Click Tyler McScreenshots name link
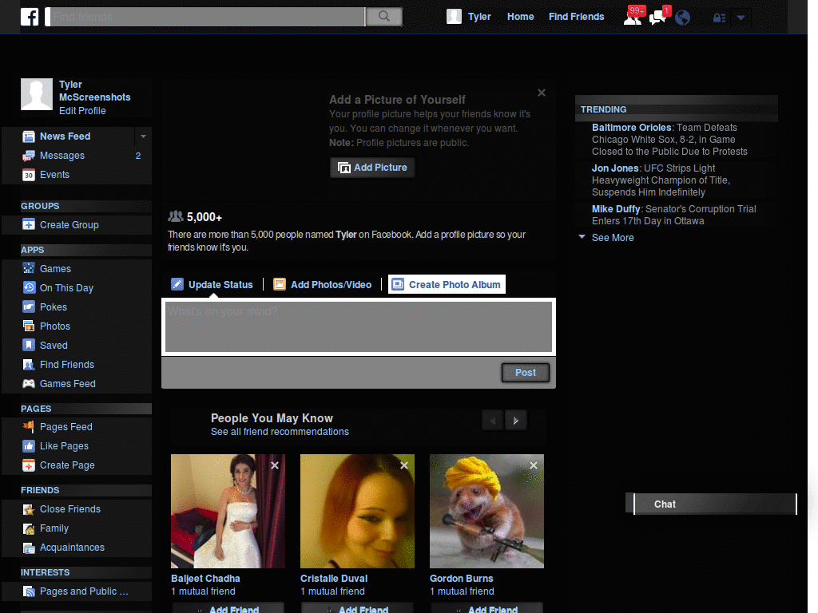The width and height of the screenshot is (818, 613). [94, 91]
